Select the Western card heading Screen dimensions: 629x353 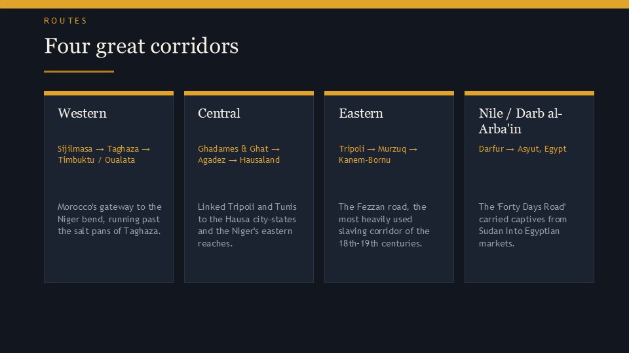pyautogui.click(x=83, y=113)
